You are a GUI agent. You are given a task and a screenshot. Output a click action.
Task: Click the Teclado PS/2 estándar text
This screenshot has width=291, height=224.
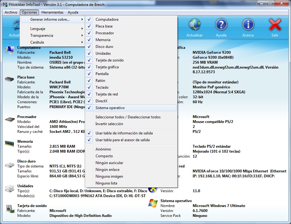(x=212, y=146)
